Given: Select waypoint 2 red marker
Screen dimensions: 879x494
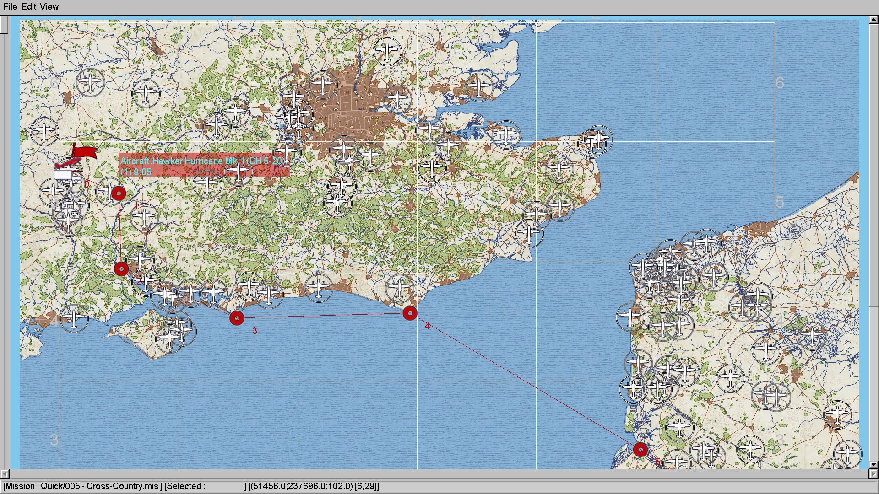Looking at the screenshot, I should click(x=121, y=269).
